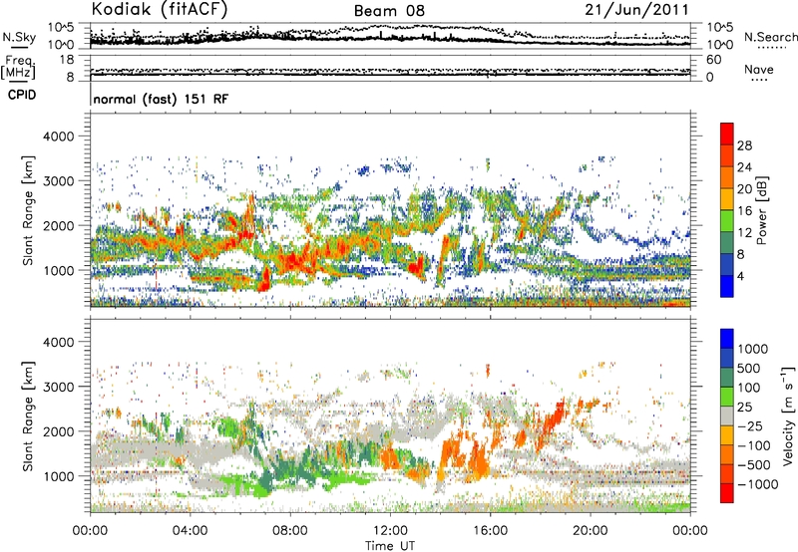Select the text "normal (fast) 151 RF"
The width and height of the screenshot is (798, 552).
(x=161, y=99)
